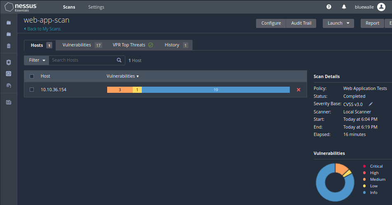Screen dimensions: 392x205
Task: Click the blue Info bar segment showing 19
Action: click(x=216, y=90)
